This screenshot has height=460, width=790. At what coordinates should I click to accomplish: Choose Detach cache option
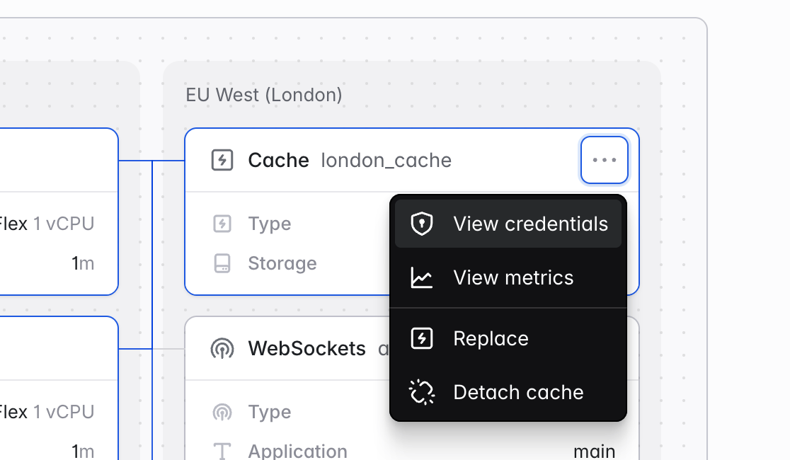[508, 393]
